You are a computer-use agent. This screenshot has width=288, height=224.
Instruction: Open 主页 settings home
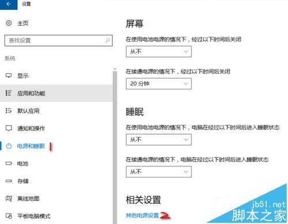point(23,23)
